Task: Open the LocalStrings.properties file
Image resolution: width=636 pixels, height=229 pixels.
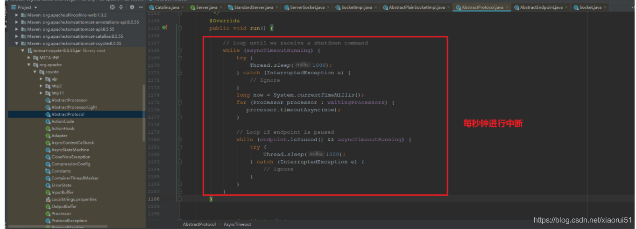Action: click(74, 200)
